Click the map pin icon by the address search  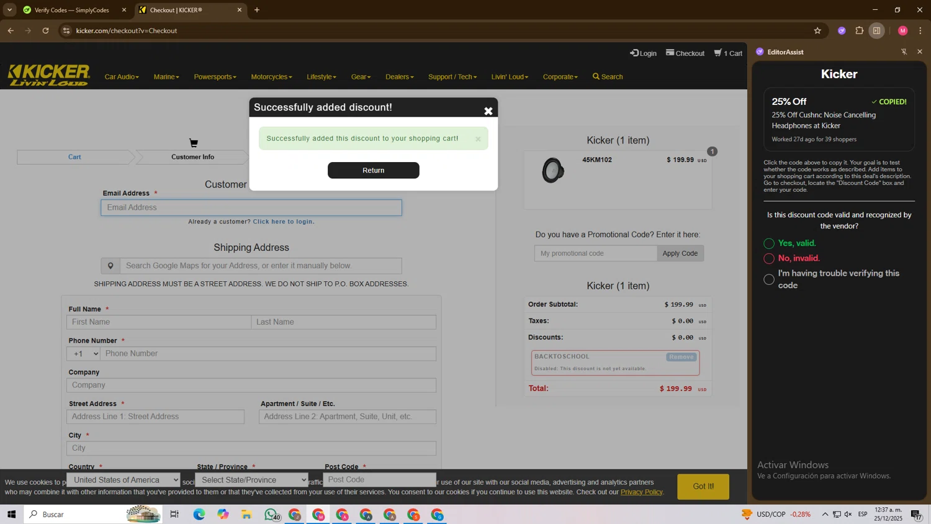tap(110, 266)
